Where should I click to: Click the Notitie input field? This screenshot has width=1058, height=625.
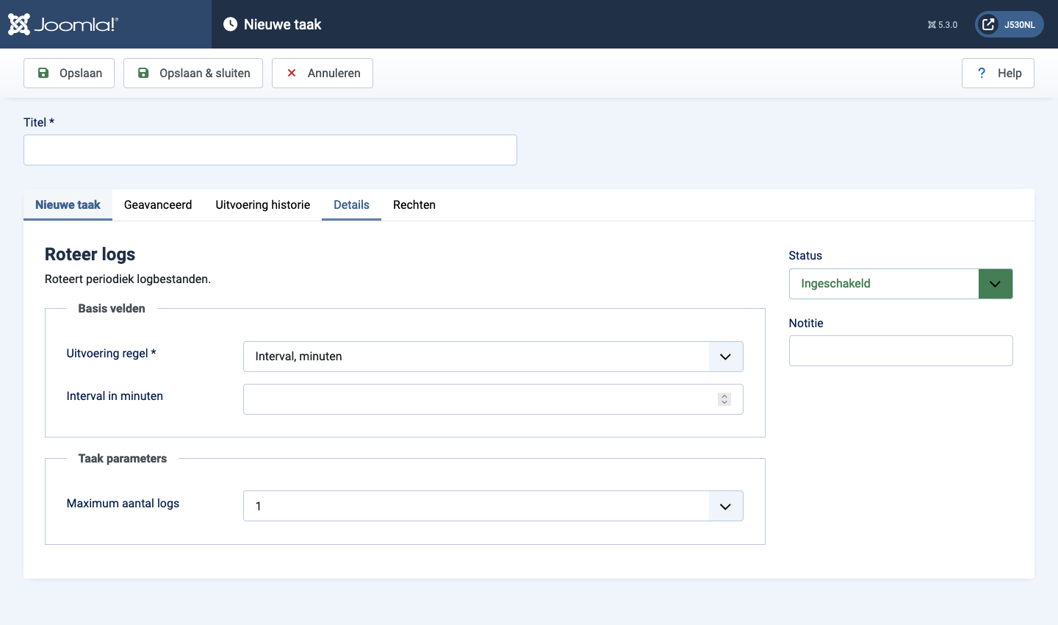point(901,351)
